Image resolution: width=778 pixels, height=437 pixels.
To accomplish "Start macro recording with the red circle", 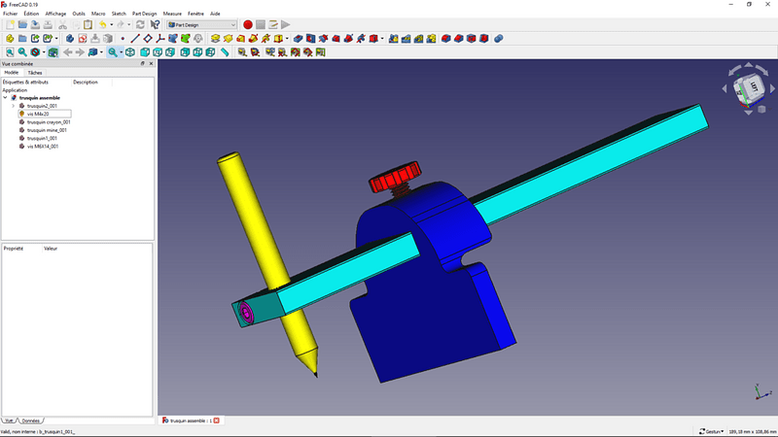I will (x=248, y=25).
